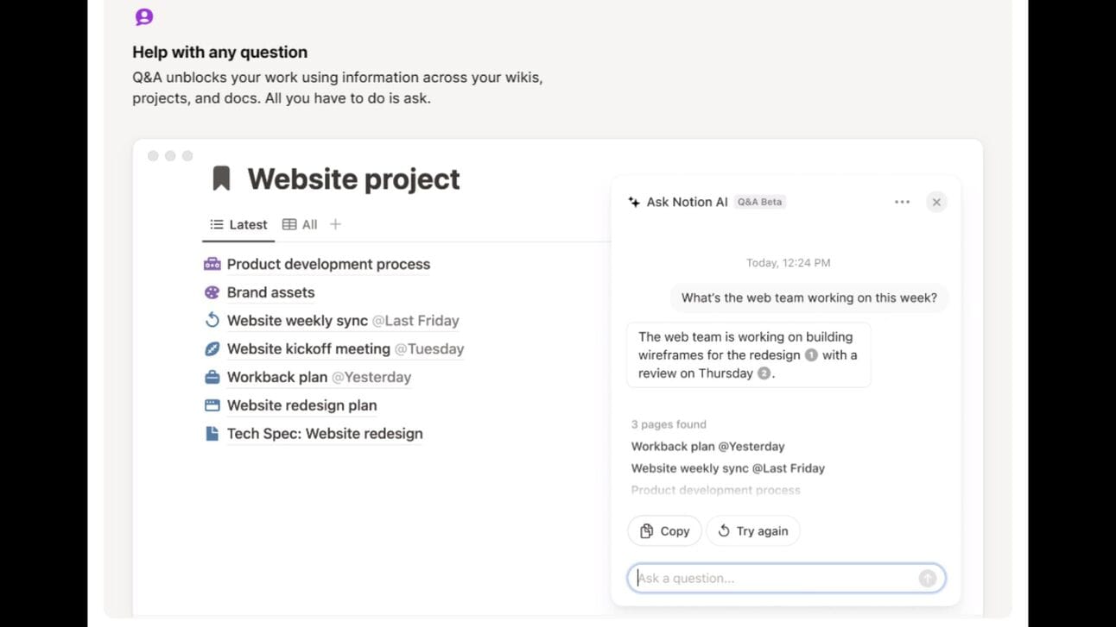Click citation number 2 in the answer

click(764, 373)
